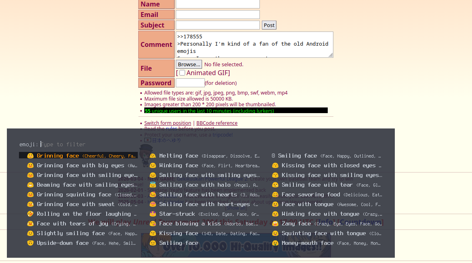The height and width of the screenshot is (263, 472).
Task: Choose the Star-struck emoji icon
Action: pos(153,214)
